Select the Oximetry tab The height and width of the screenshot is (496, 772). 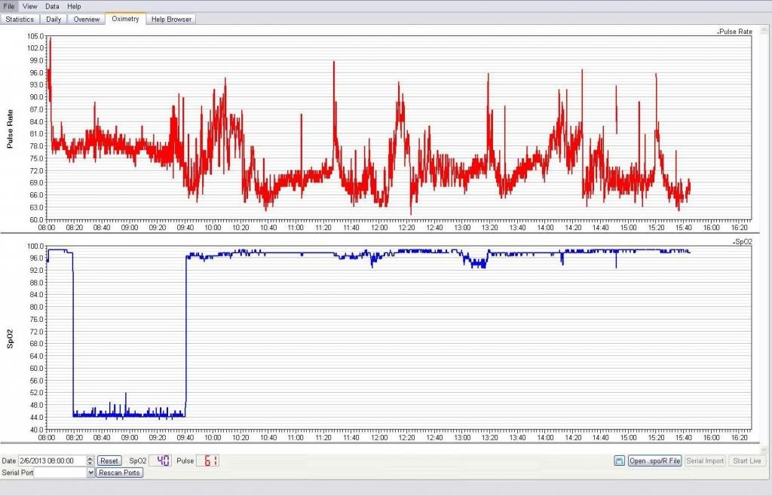pos(126,19)
